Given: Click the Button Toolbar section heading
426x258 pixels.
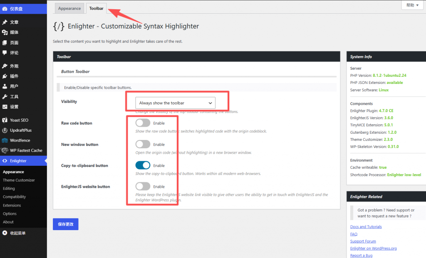Looking at the screenshot, I should click(75, 71).
